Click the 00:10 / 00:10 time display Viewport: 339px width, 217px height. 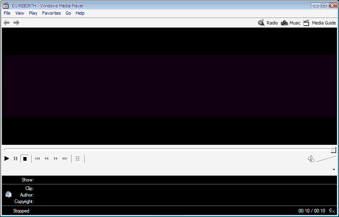tap(312, 211)
